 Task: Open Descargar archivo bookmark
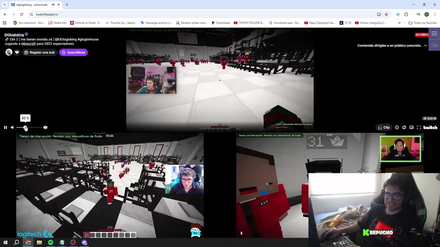coord(156,23)
